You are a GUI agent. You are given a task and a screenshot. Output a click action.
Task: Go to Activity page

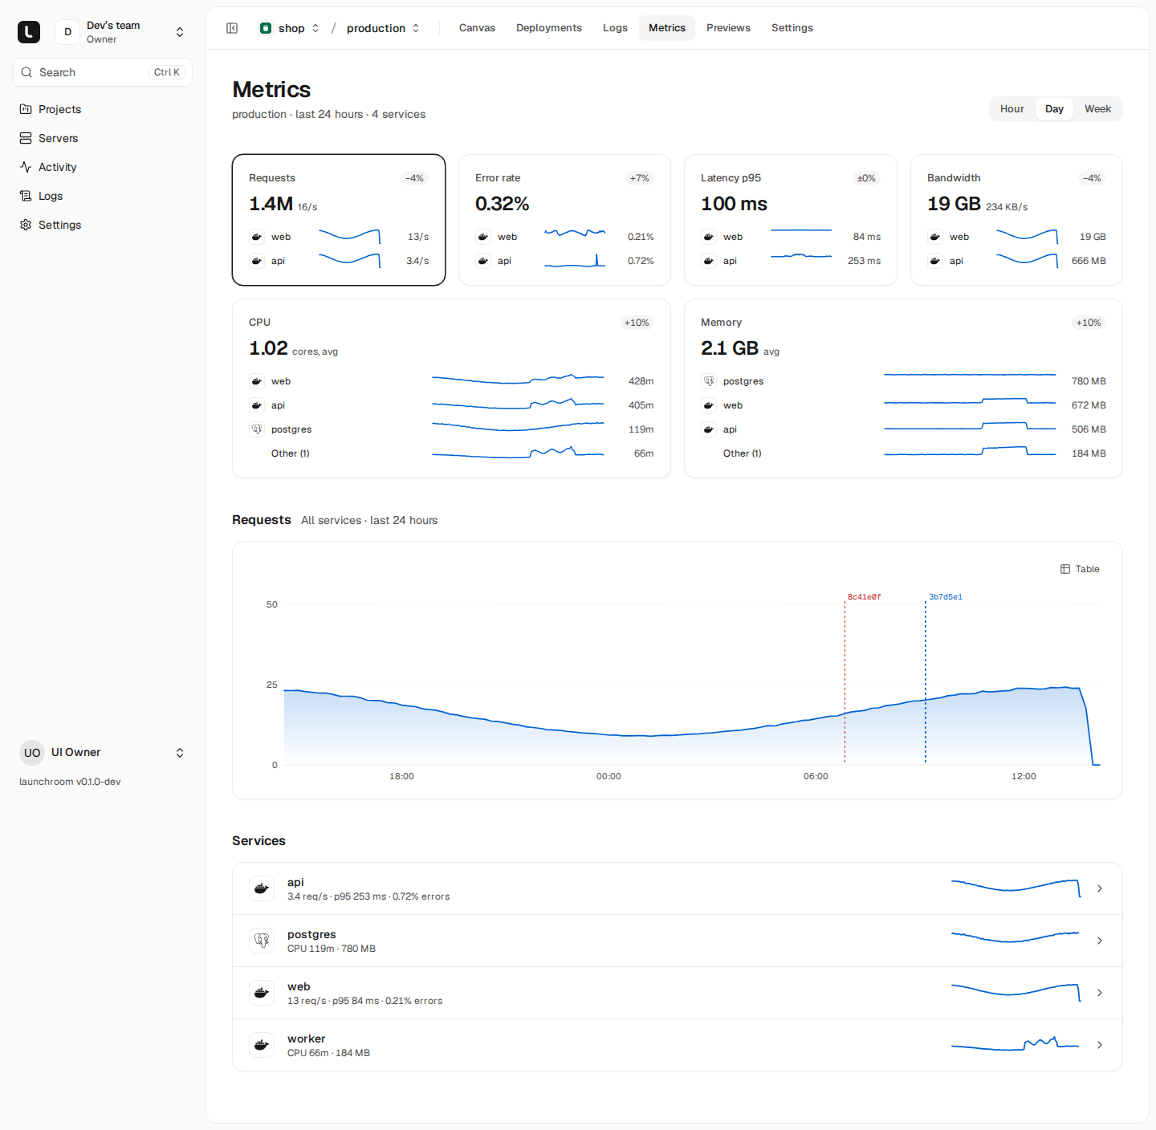103,167
